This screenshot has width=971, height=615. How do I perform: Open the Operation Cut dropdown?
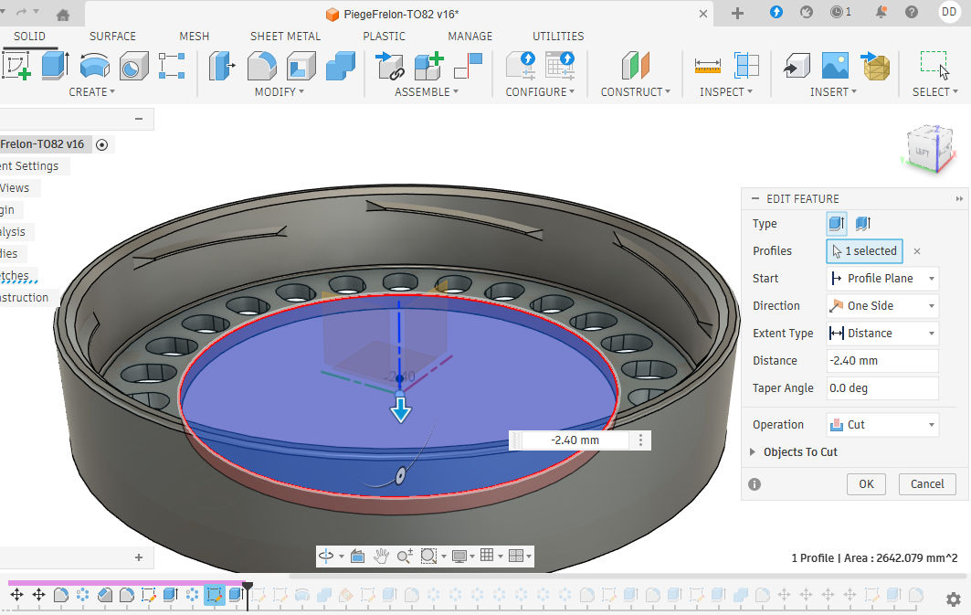881,425
